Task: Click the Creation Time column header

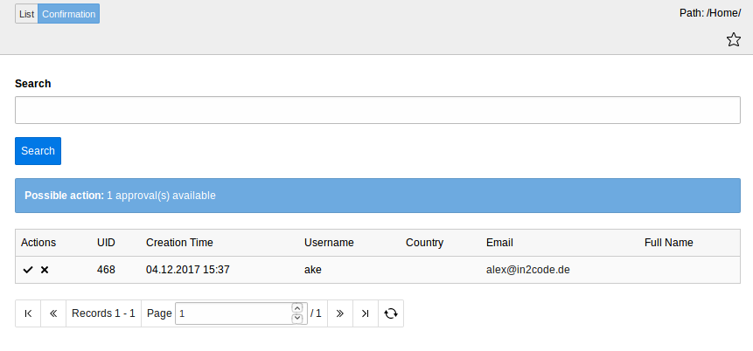Action: pos(179,243)
